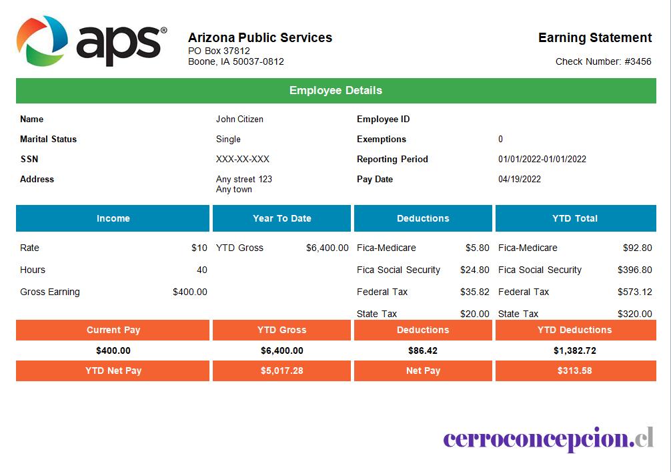The image size is (671, 472).
Task: Select the Check Number #3456 text
Action: [604, 61]
